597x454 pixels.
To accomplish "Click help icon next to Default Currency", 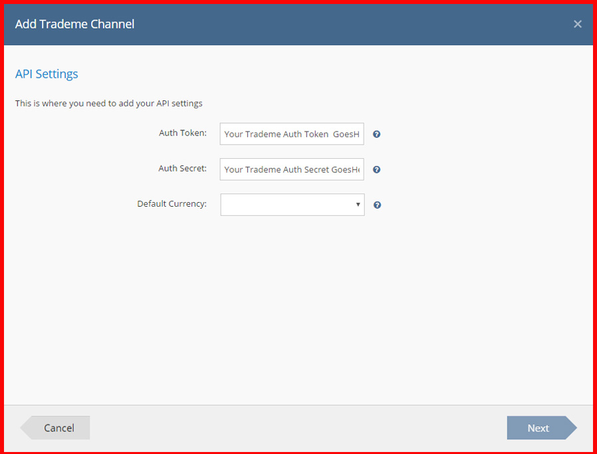I will (x=377, y=205).
